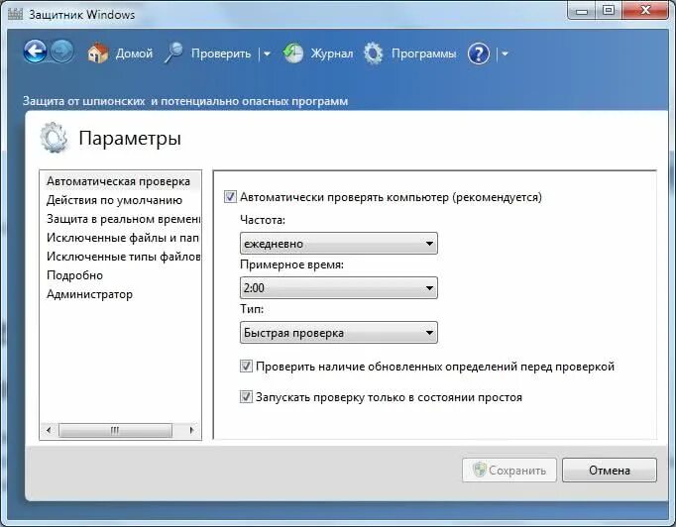This screenshot has height=527, width=676.
Task: Open the Частота dropdown showing ежедневно
Action: pyautogui.click(x=338, y=244)
